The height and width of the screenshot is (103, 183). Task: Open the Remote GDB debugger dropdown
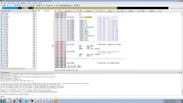tap(72, 5)
